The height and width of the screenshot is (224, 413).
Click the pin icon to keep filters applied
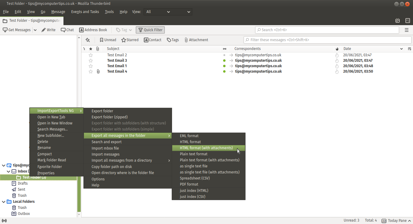click(x=88, y=40)
